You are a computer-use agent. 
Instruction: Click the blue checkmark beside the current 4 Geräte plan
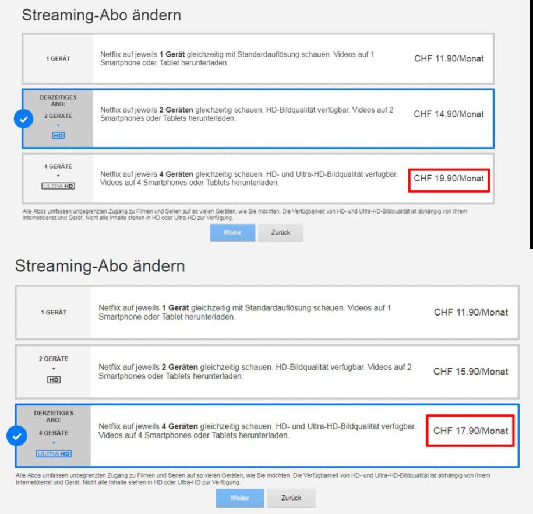click(x=16, y=436)
